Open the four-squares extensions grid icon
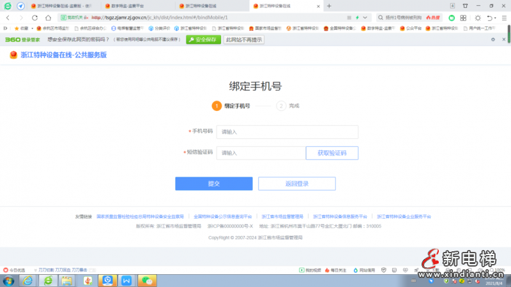The width and height of the screenshot is (511, 287). pos(463,18)
